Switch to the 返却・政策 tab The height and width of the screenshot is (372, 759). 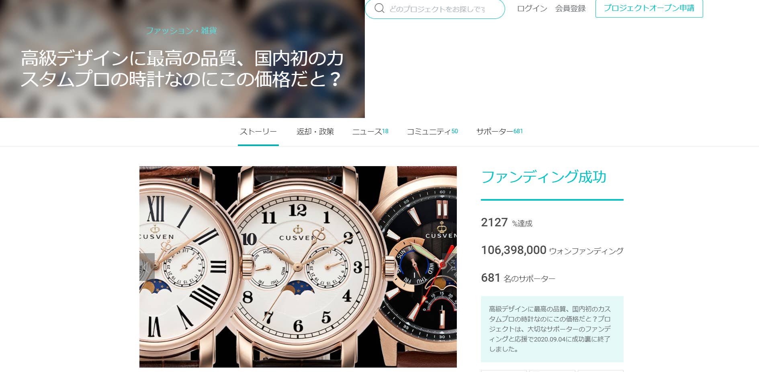pos(315,132)
